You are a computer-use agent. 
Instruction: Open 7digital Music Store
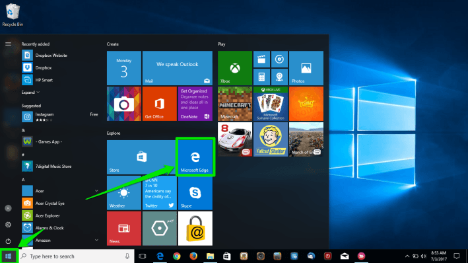tap(59, 166)
